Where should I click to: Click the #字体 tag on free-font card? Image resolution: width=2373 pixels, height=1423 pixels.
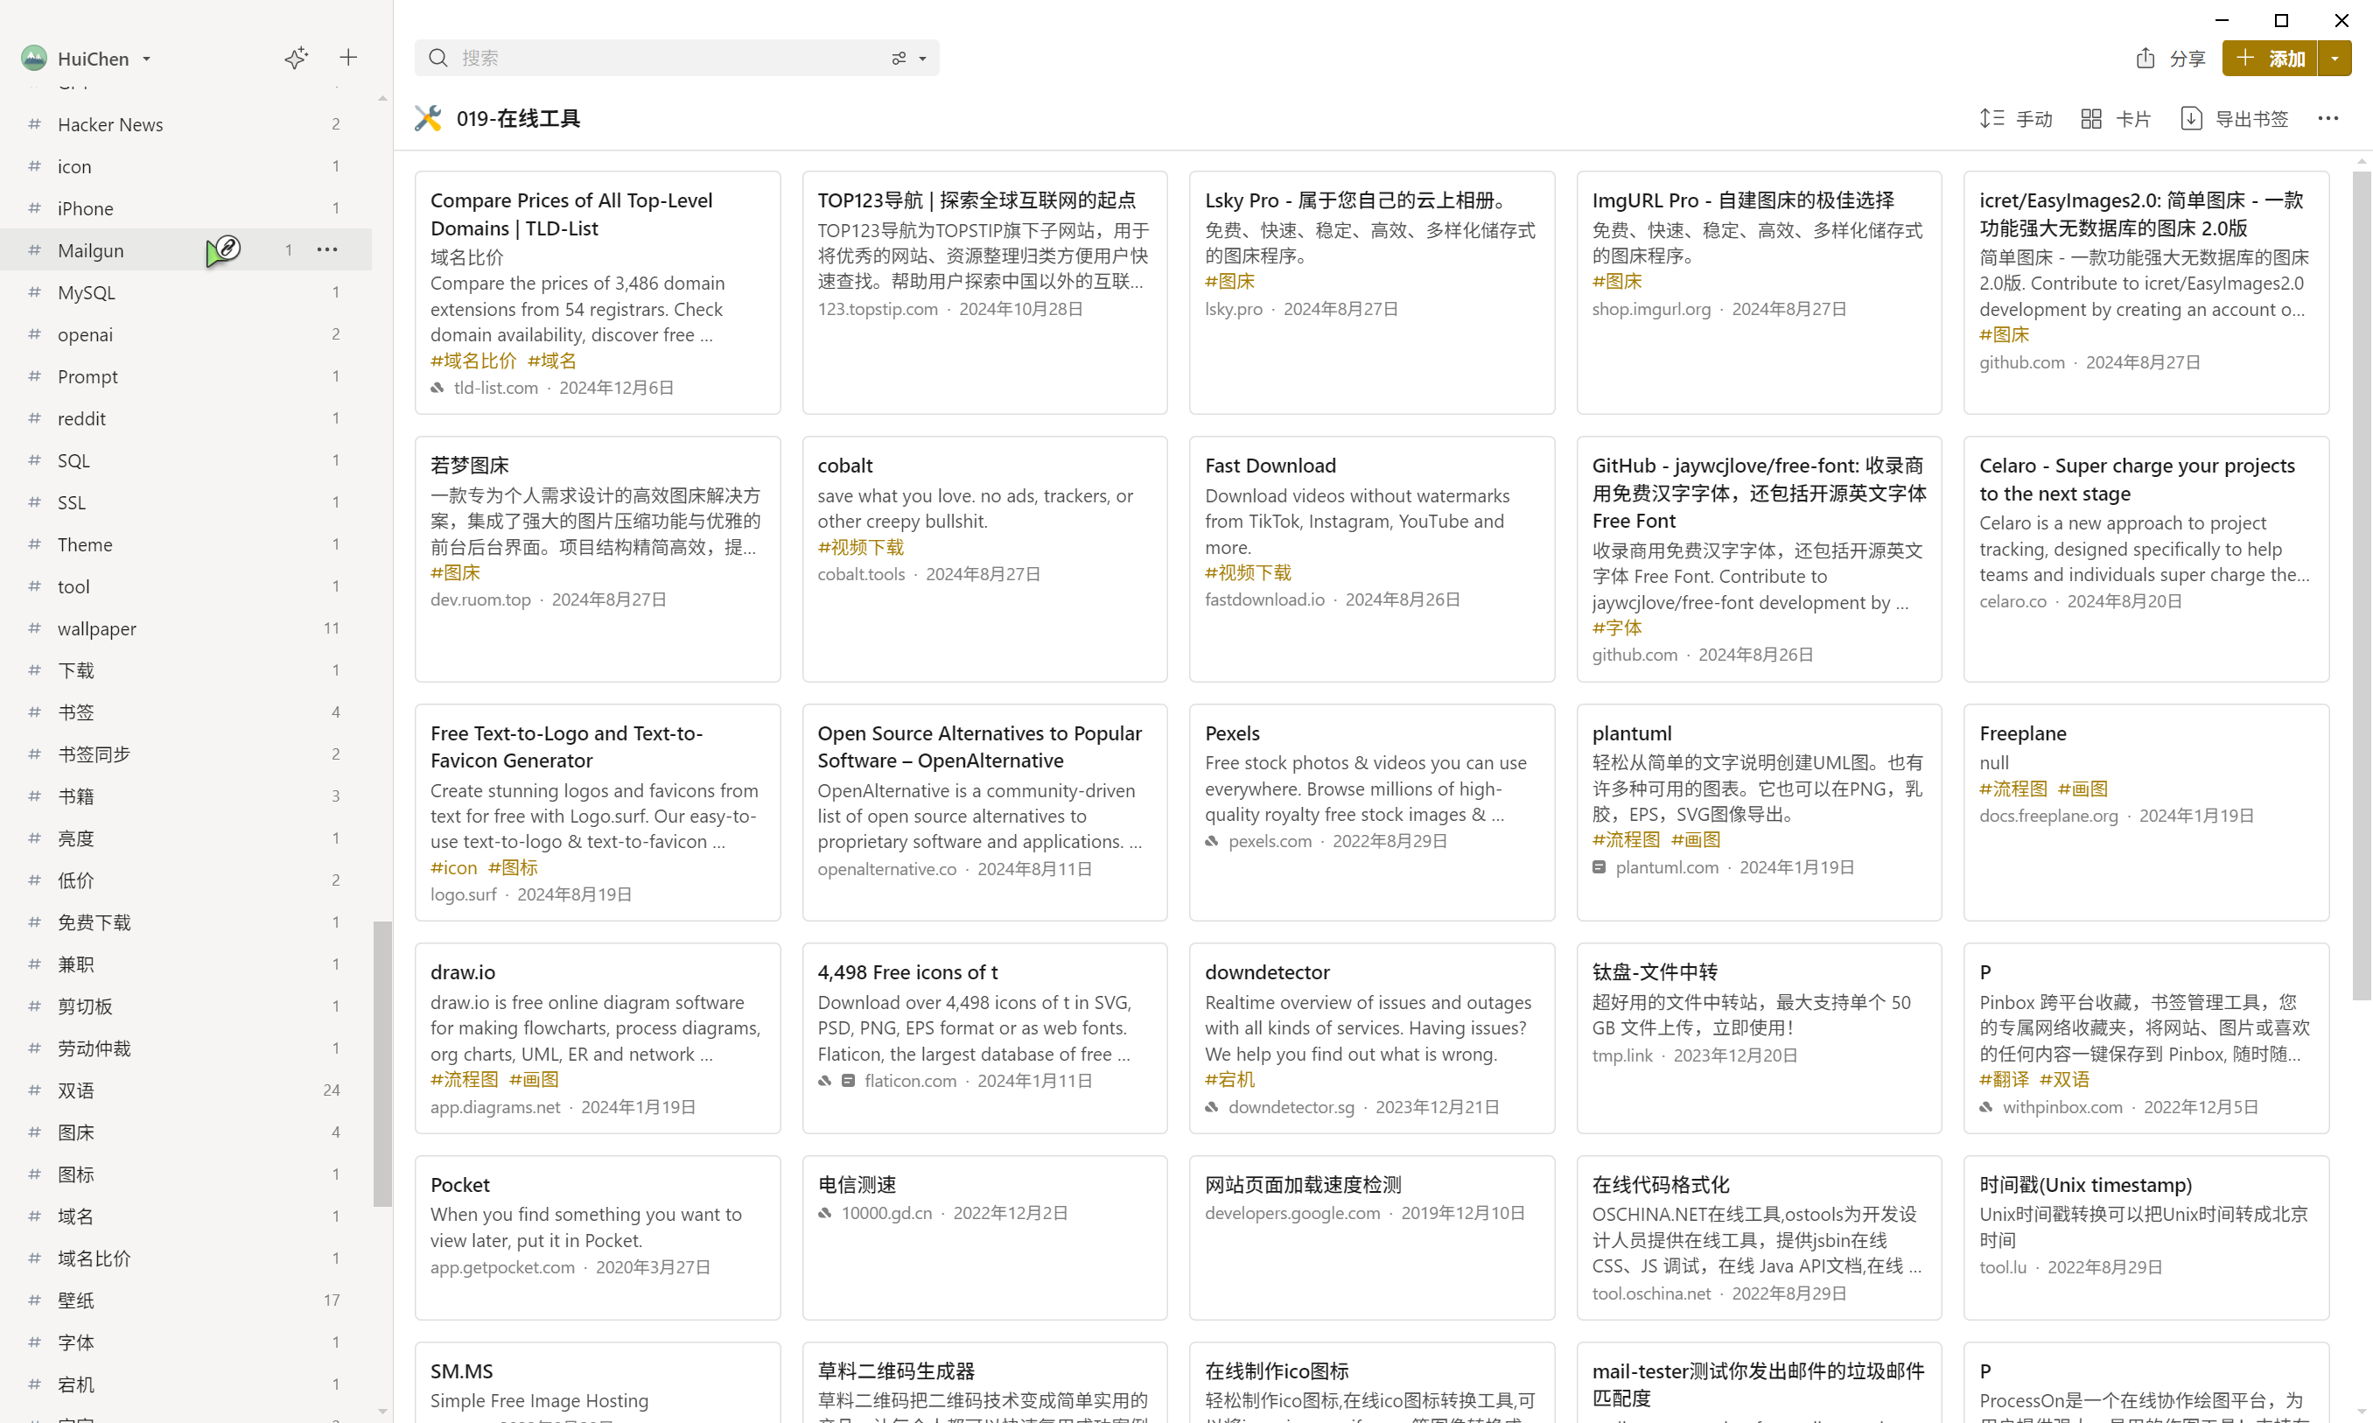pyautogui.click(x=1616, y=627)
